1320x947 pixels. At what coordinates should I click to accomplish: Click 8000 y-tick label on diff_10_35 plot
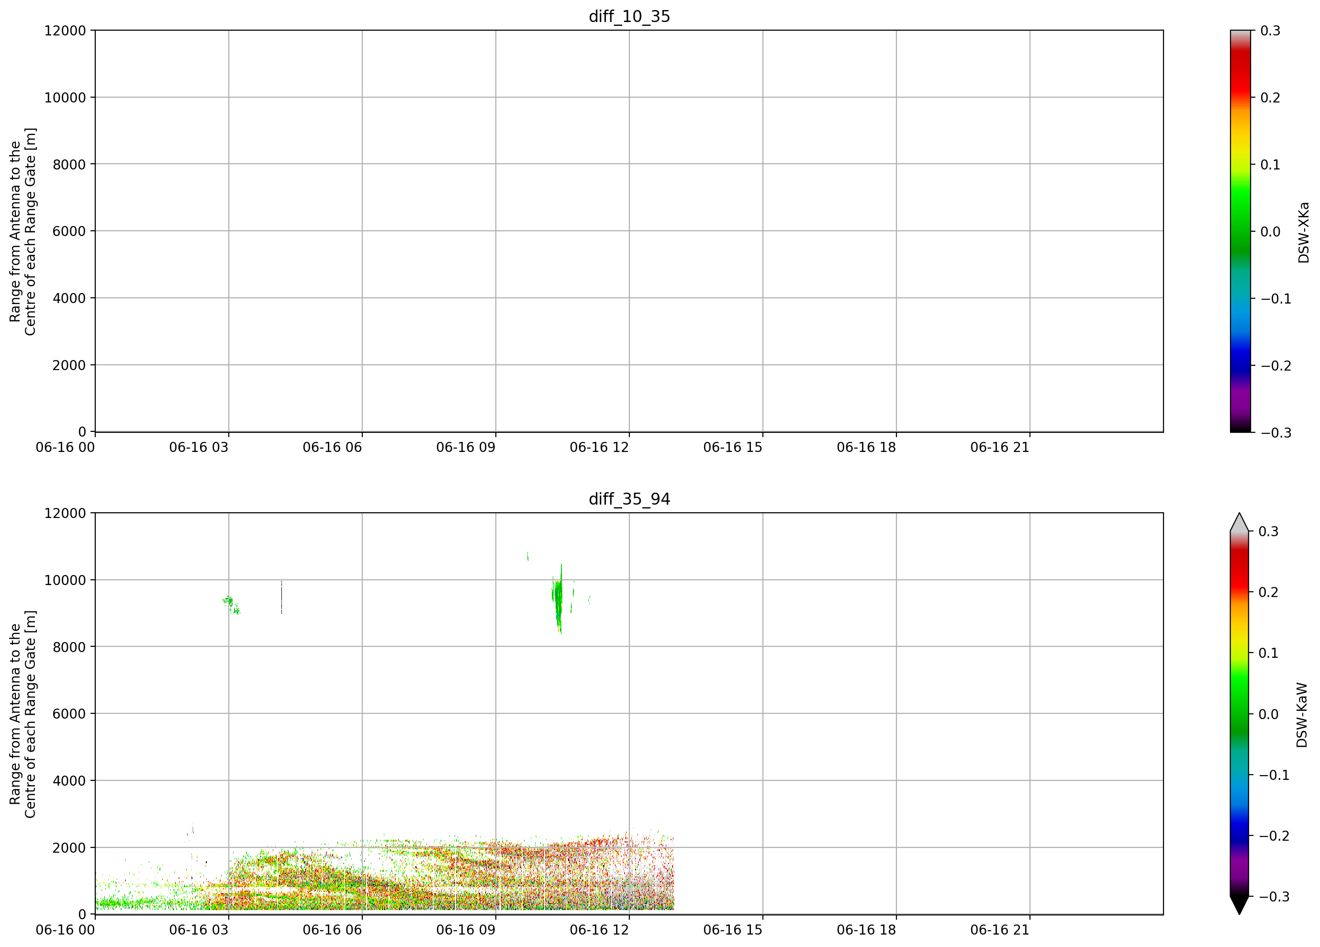[x=69, y=164]
